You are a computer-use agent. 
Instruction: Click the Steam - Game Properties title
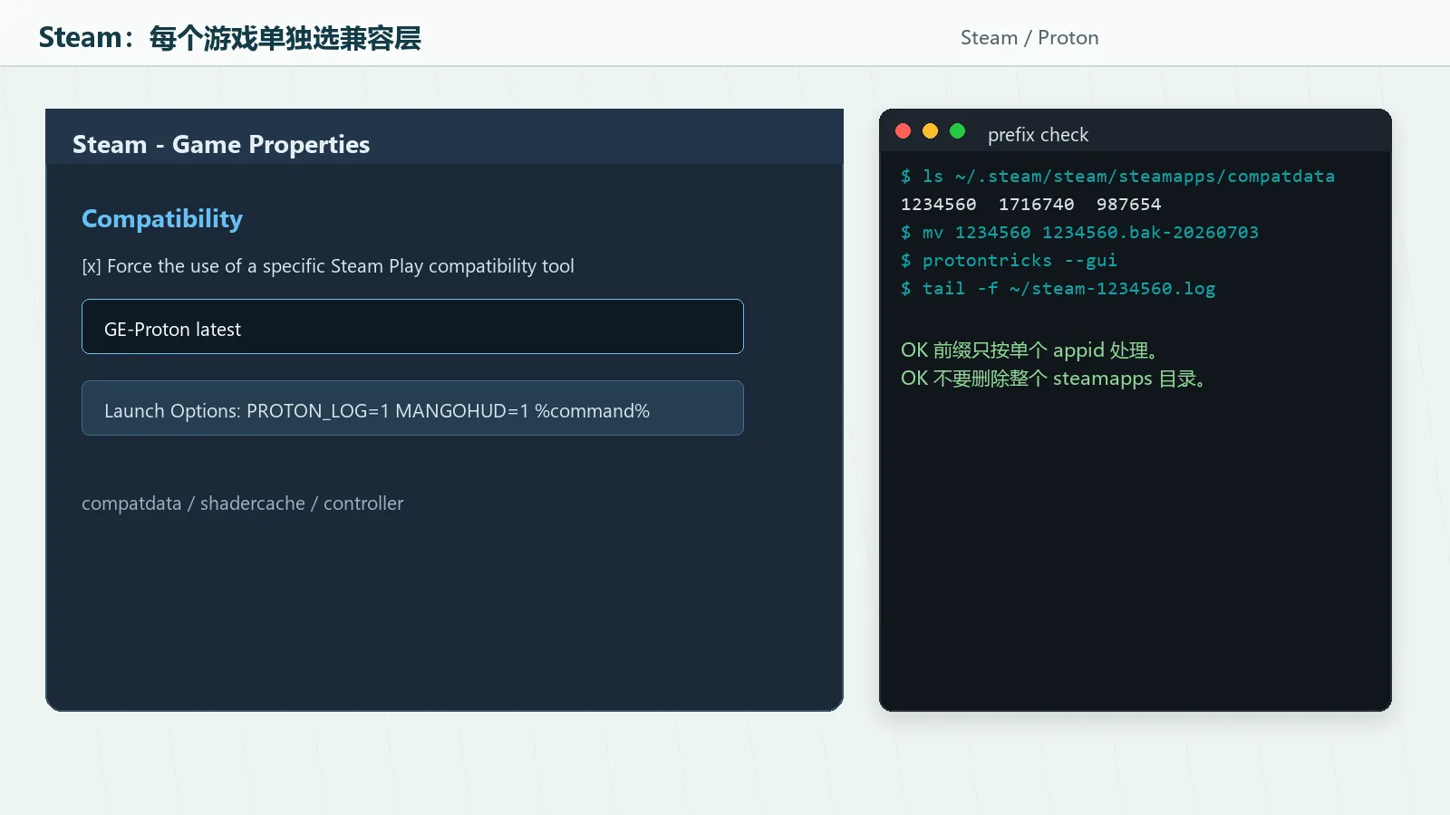coord(221,145)
